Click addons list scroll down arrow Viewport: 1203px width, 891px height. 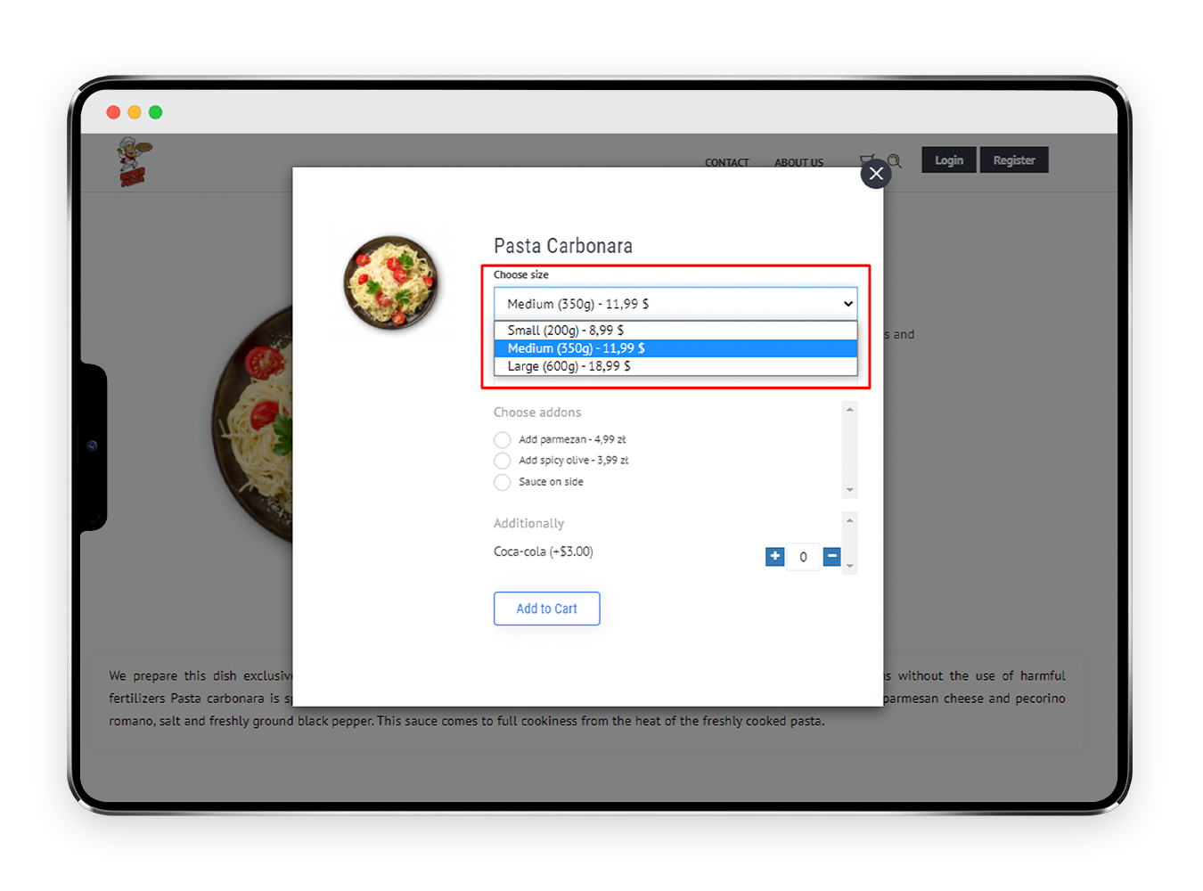[x=850, y=490]
